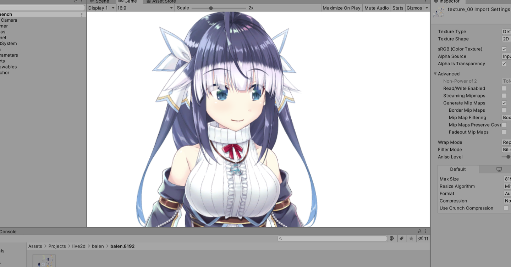This screenshot has height=267, width=511.
Task: Open the Gizmos dropdown arrow
Action: 427,8
